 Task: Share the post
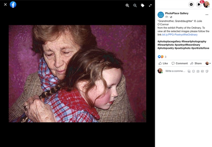click(x=196, y=63)
